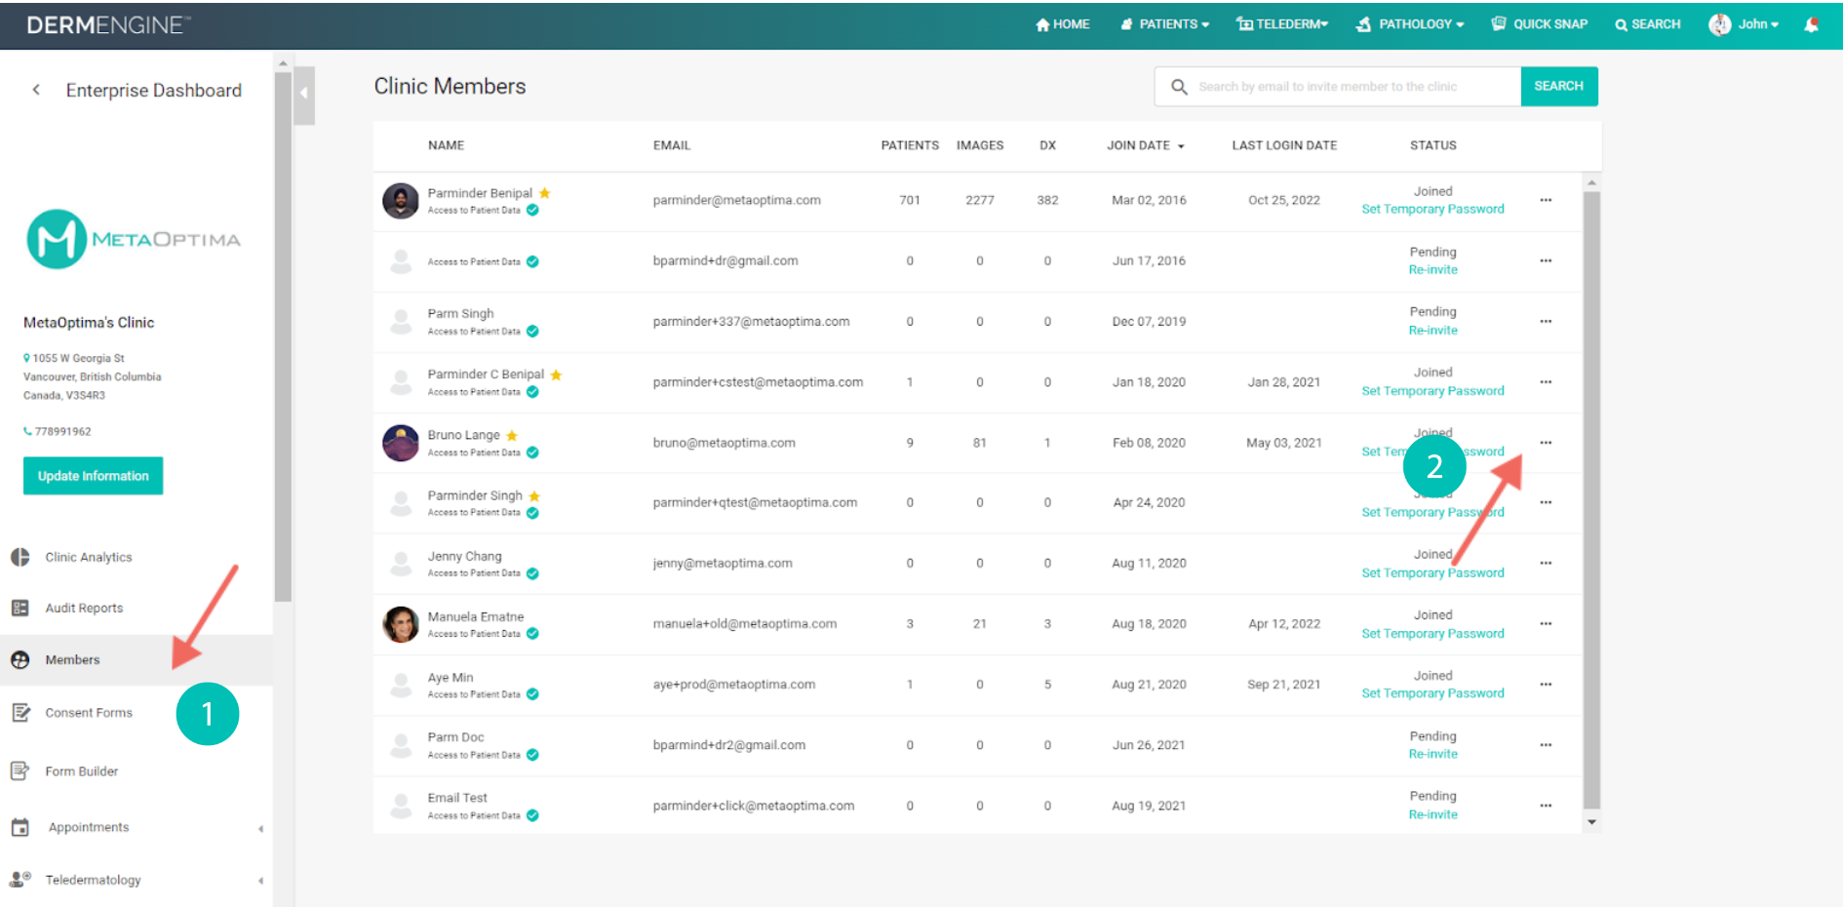Click the star next to Parminder Benipal

pyautogui.click(x=545, y=193)
